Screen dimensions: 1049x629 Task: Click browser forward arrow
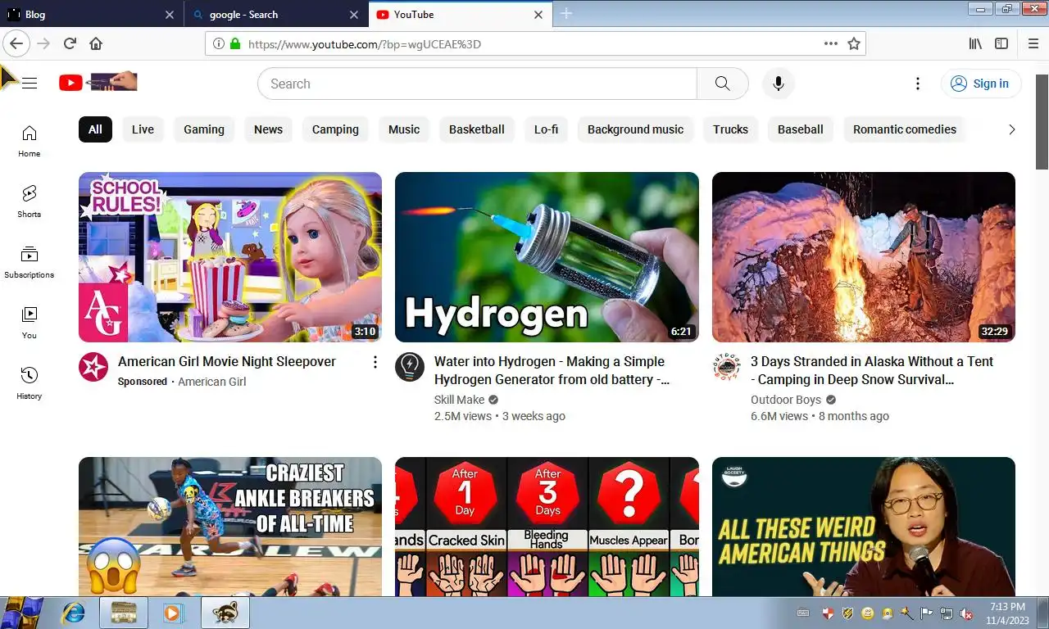(x=43, y=43)
